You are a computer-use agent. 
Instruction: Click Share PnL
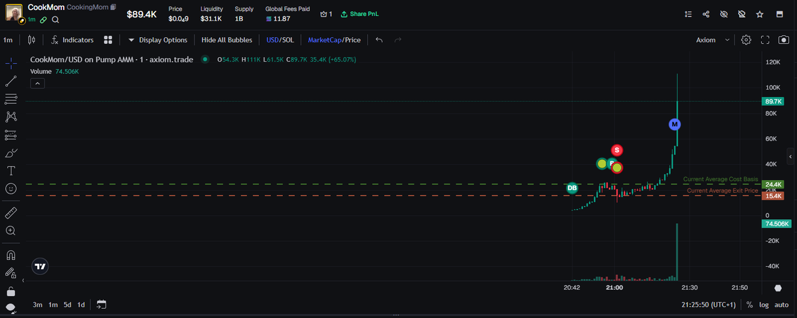tap(359, 14)
